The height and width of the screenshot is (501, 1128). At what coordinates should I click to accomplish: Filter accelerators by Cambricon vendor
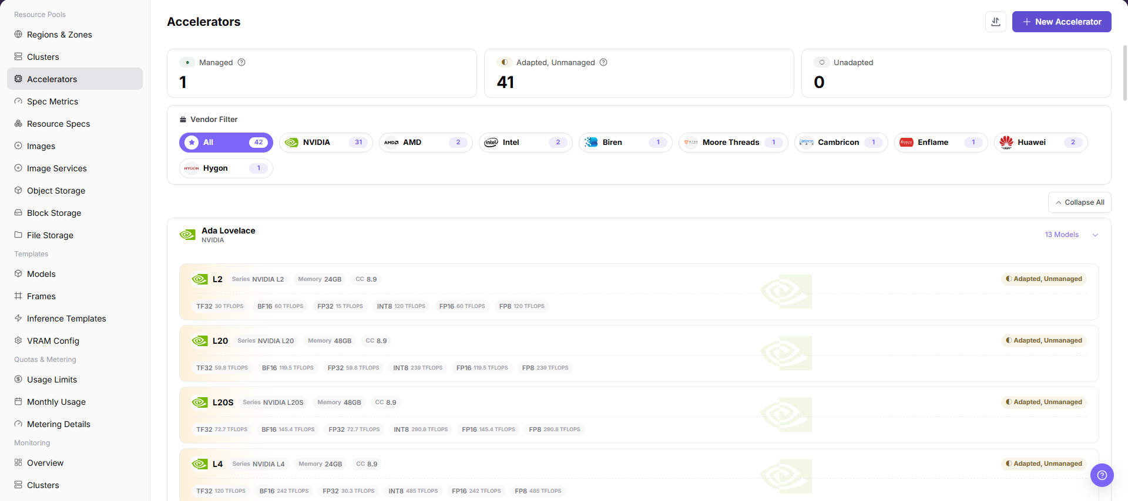[x=841, y=143]
